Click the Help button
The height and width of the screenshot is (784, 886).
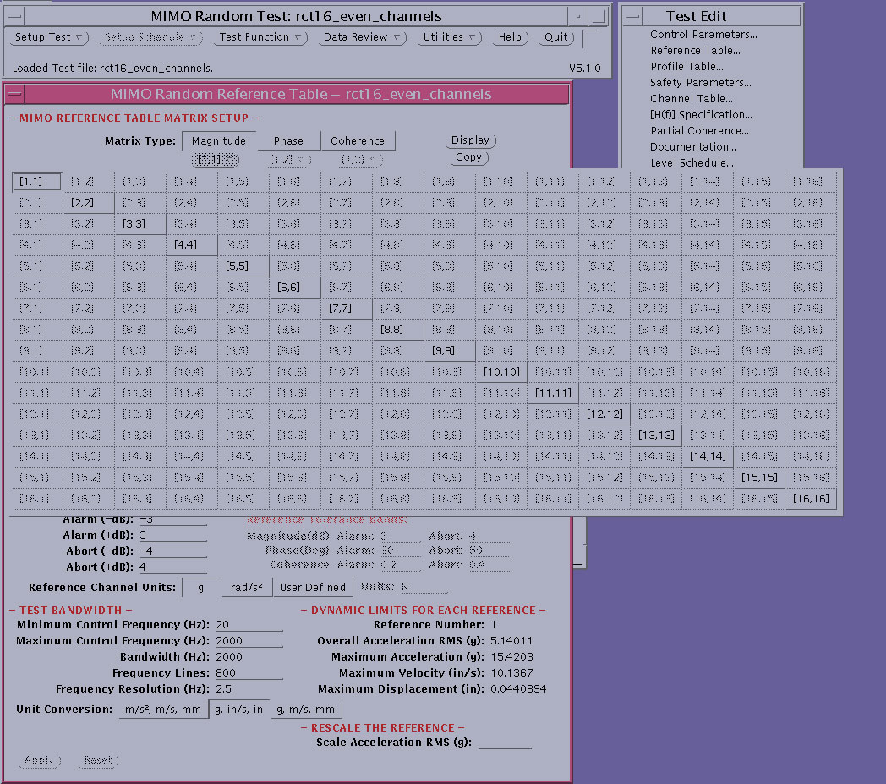(510, 37)
